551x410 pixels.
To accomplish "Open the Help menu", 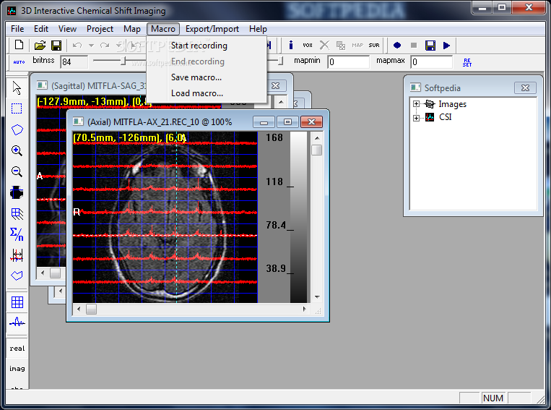I will click(258, 29).
